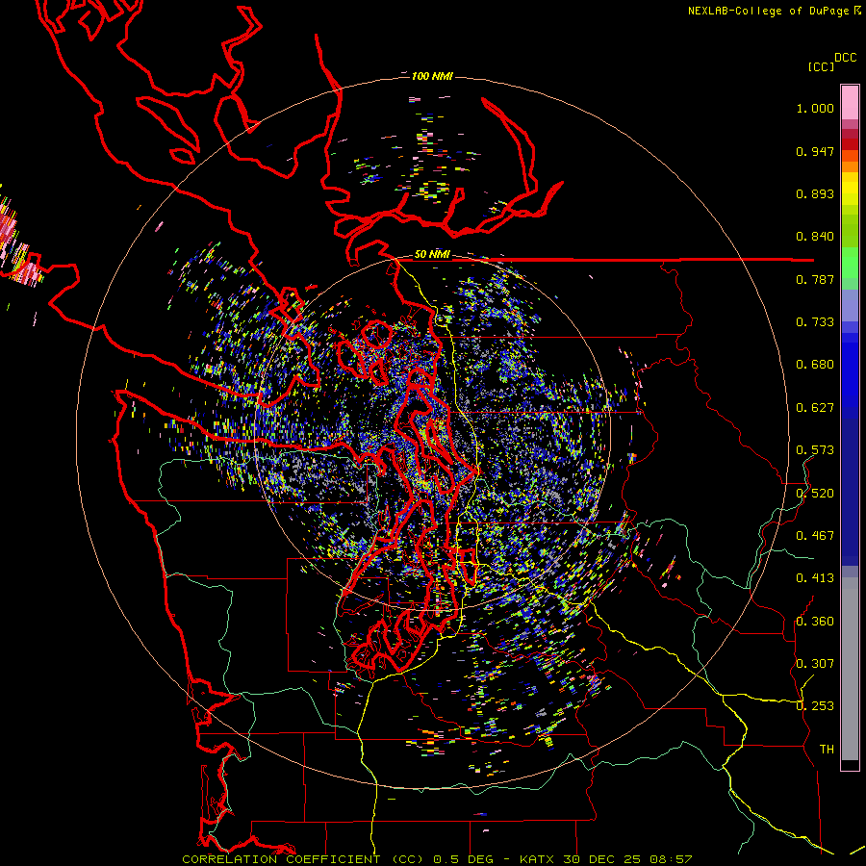This screenshot has width=866, height=866.
Task: Click the KATX radar site identifier
Action: [538, 859]
